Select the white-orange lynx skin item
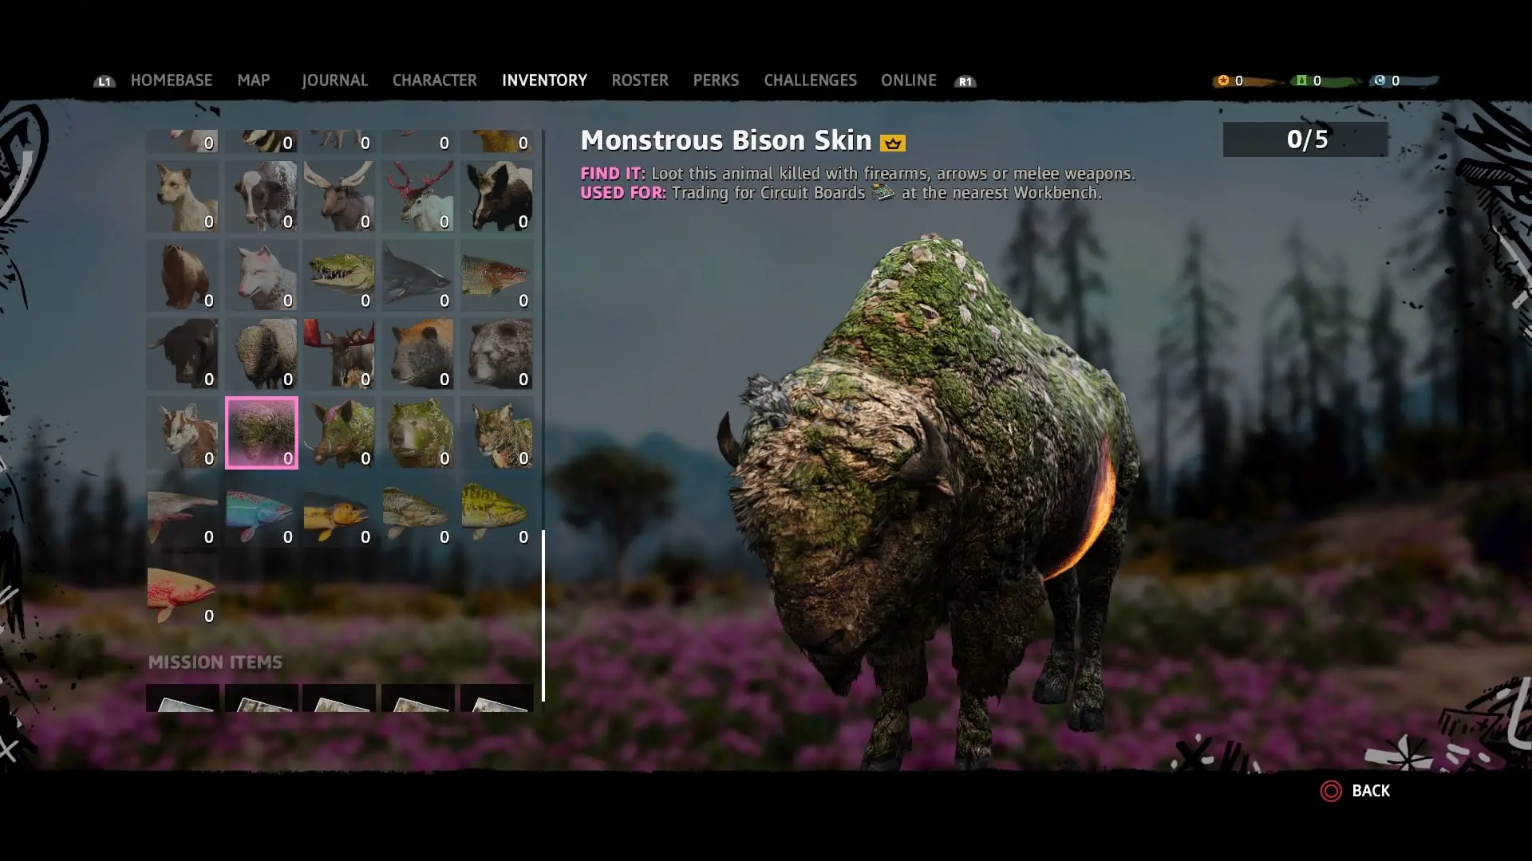Viewport: 1532px width, 861px height. (x=183, y=433)
